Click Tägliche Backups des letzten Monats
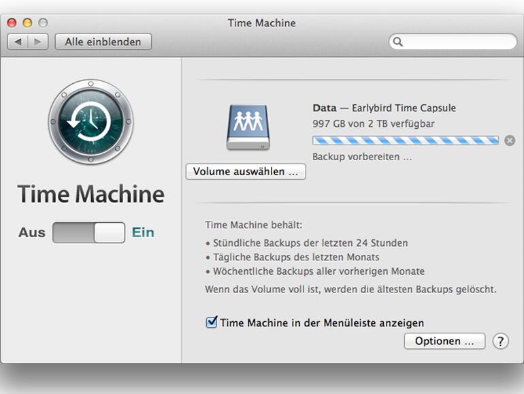524x394 pixels. (296, 257)
